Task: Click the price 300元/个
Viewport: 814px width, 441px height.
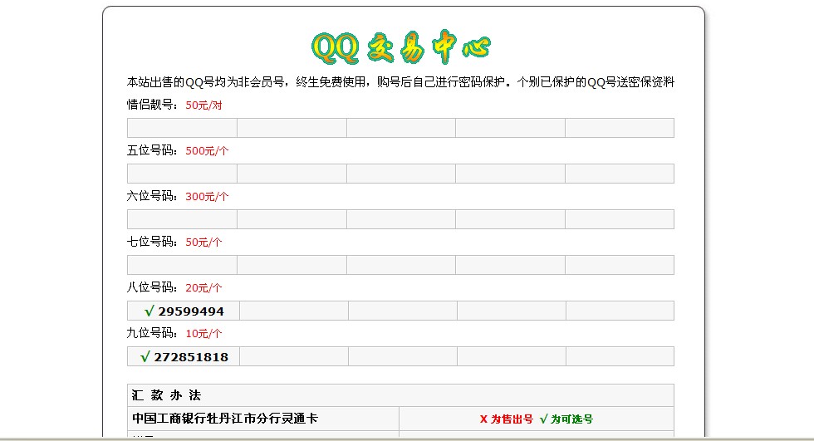Action: tap(207, 197)
